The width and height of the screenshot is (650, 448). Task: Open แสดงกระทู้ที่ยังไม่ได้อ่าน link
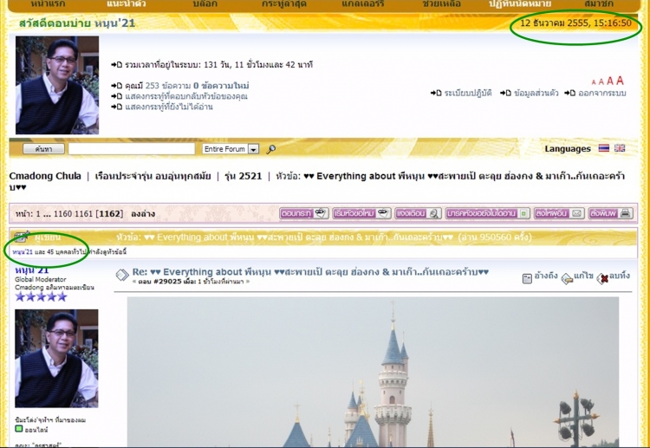pyautogui.click(x=169, y=107)
